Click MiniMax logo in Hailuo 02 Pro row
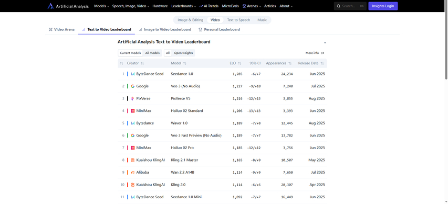448x204 pixels. [x=132, y=148]
